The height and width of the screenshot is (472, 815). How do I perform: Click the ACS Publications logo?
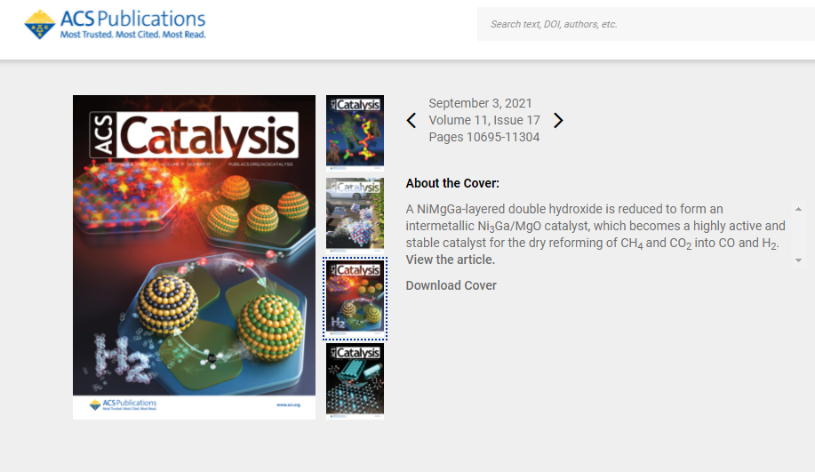pos(115,24)
